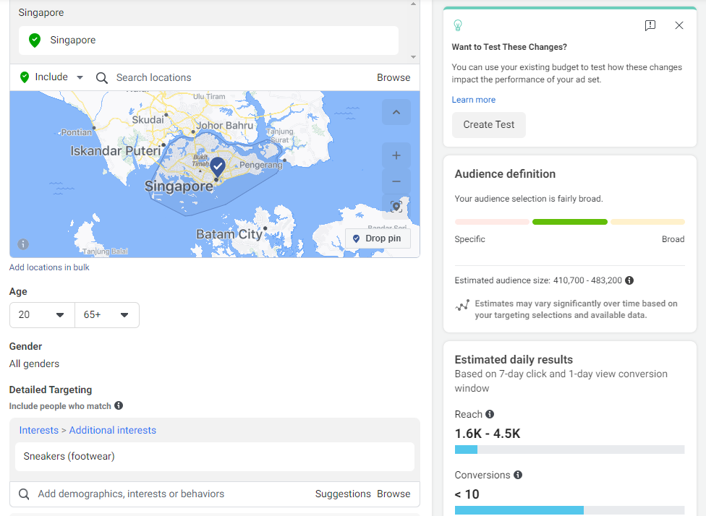The width and height of the screenshot is (706, 516).
Task: Click the map info icon
Action: click(23, 244)
